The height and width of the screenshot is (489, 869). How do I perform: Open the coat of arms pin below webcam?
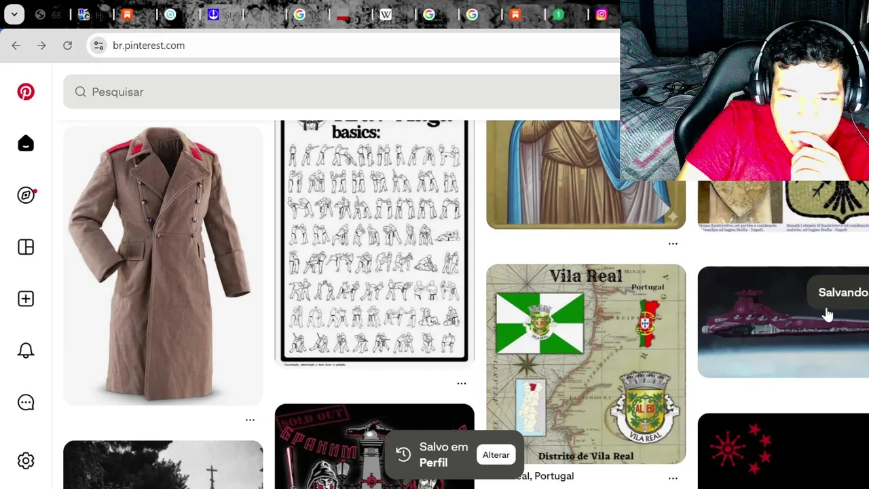click(x=783, y=206)
